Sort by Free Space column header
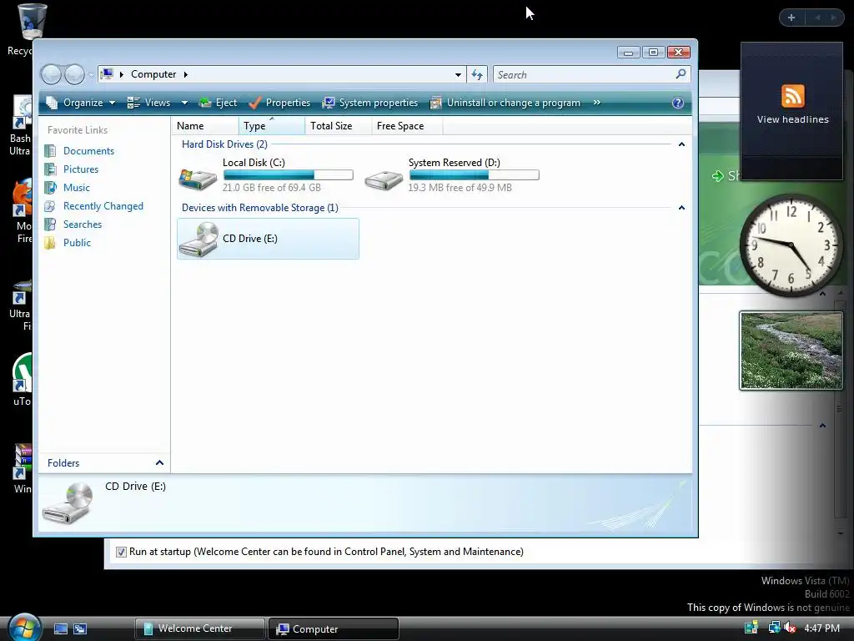 (407, 126)
